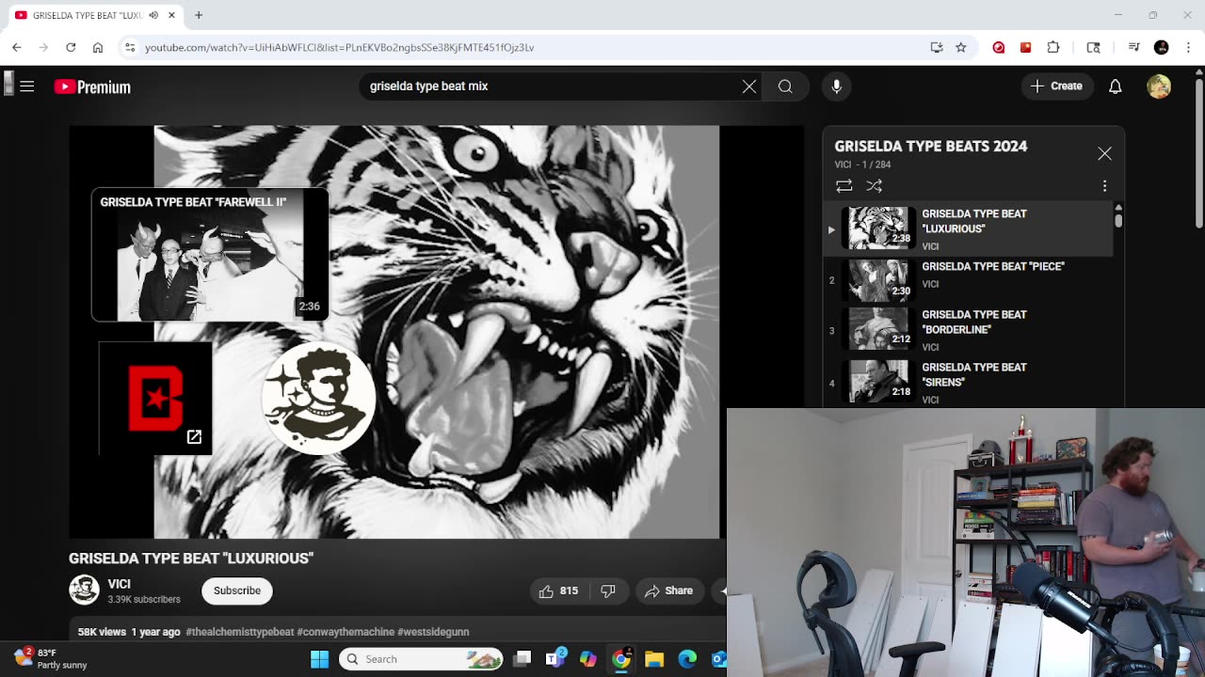Open the end-screen video "FAREWELL II"
Viewport: 1205px width, 677px height.
point(210,255)
